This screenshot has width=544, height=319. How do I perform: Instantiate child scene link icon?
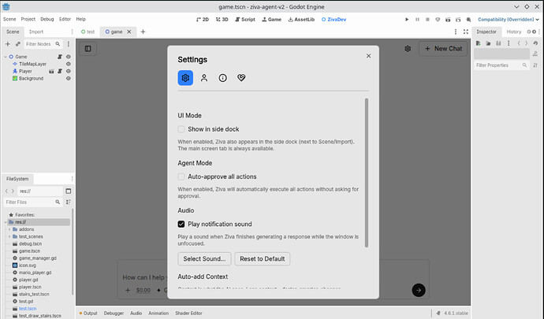tap(17, 44)
